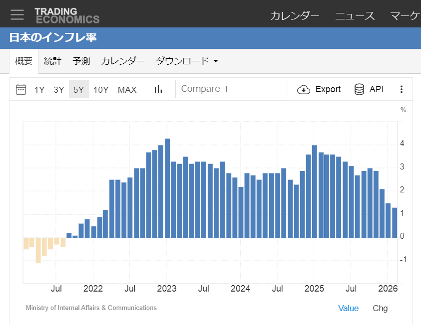Open the three-dot more options menu
421x325 pixels.
[401, 89]
